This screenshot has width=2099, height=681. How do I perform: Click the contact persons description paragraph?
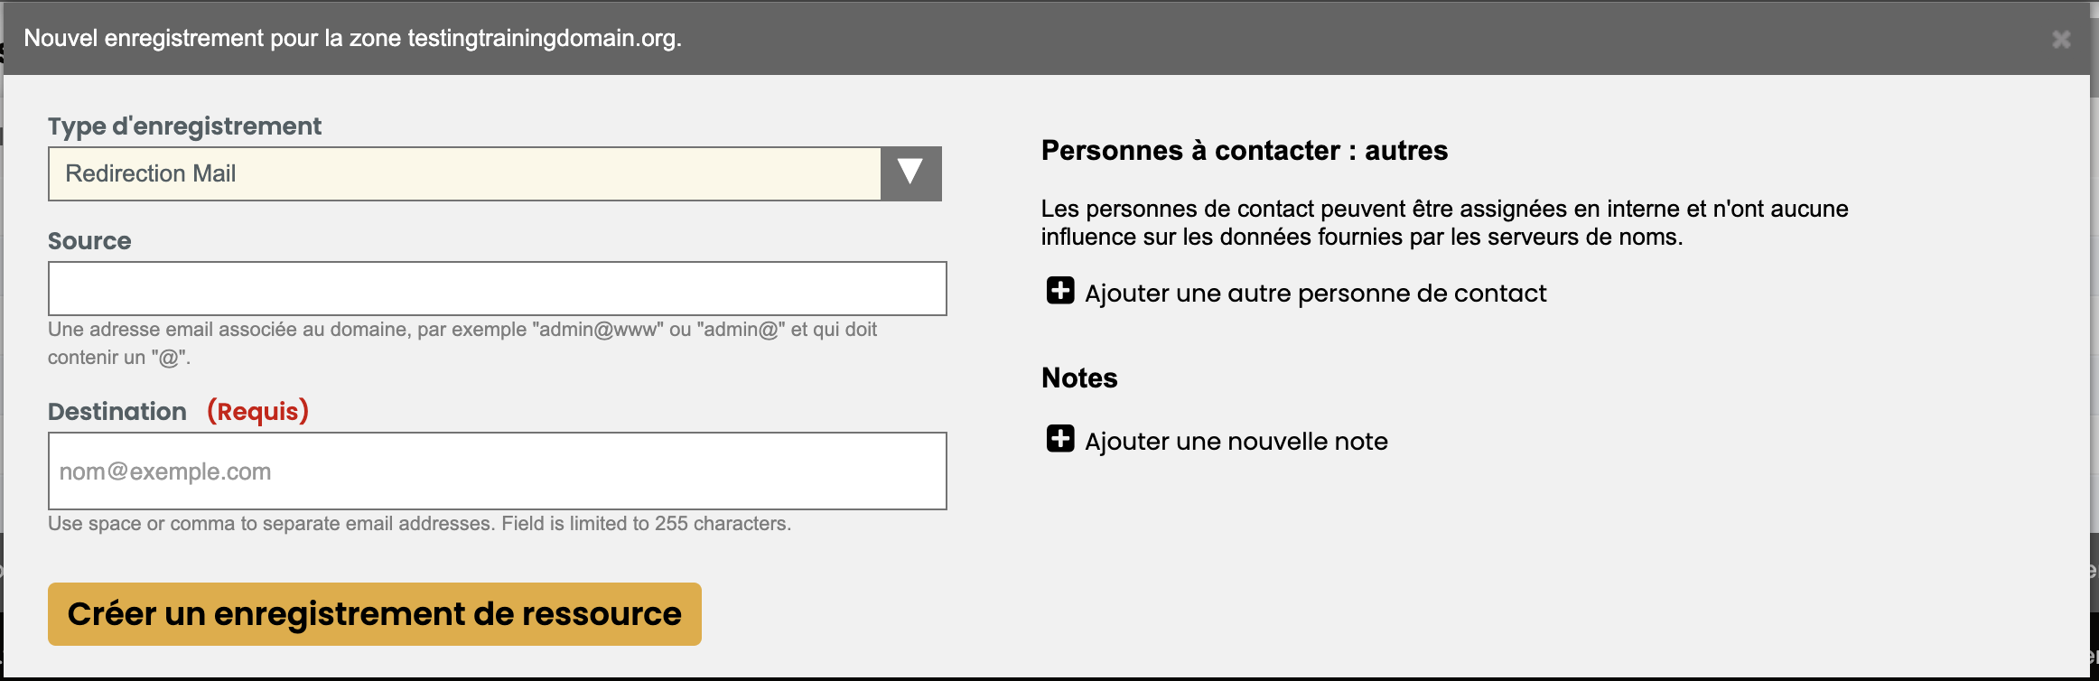[1444, 223]
